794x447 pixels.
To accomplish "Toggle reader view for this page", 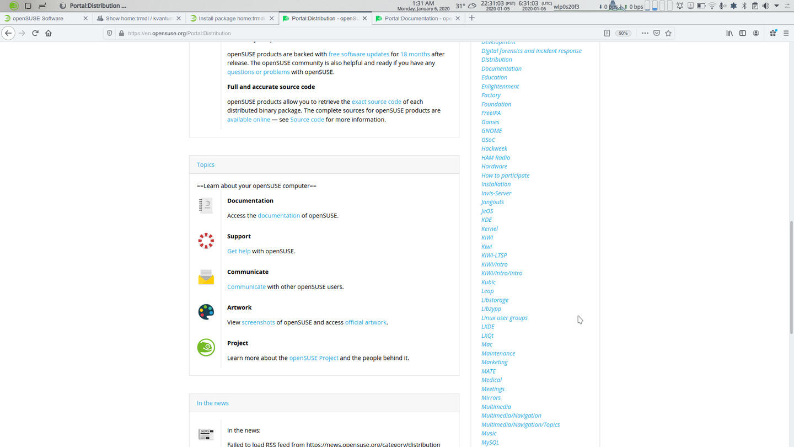I will pos(607,33).
